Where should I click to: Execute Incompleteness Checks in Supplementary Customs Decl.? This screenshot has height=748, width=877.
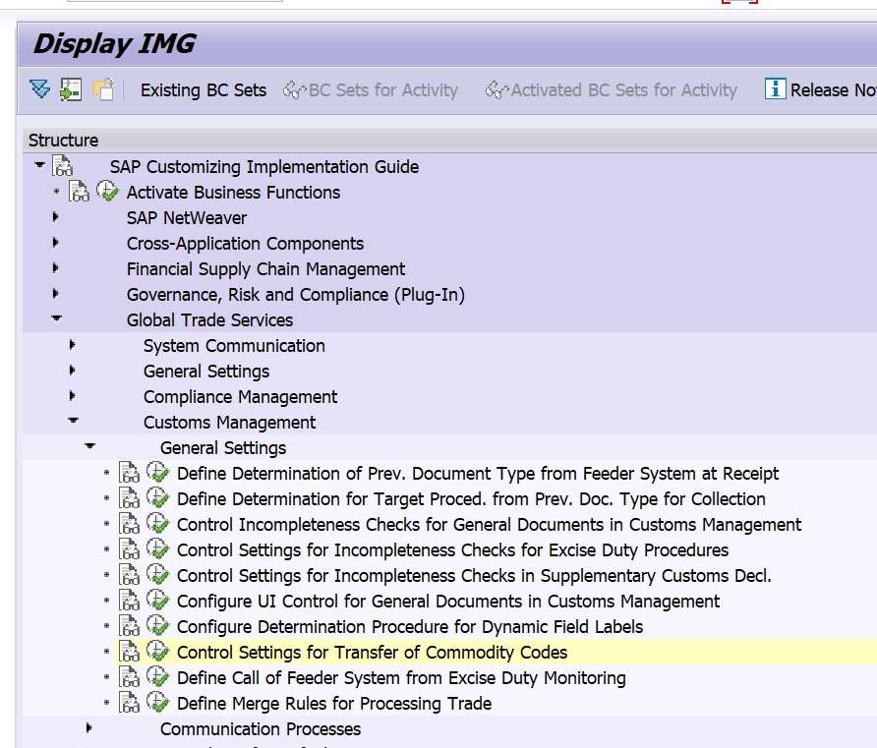157,575
